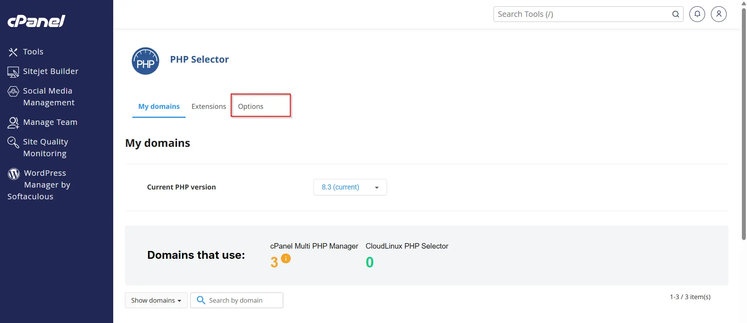Click the Domains that use: heading
Viewport: 747px width, 323px height.
[196, 255]
